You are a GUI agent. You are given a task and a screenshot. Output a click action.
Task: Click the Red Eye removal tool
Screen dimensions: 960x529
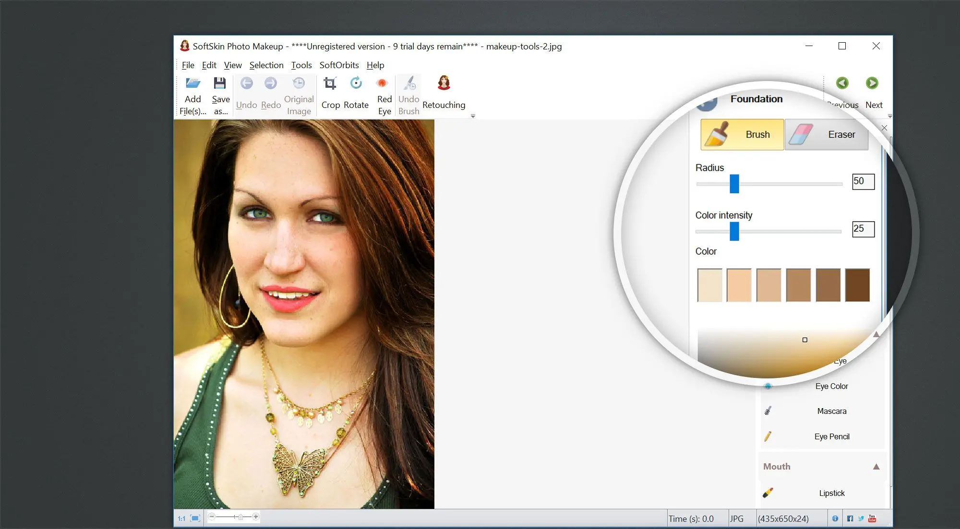pos(383,93)
